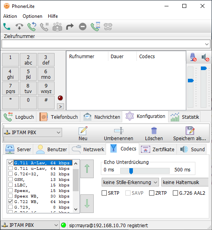The height and width of the screenshot is (230, 212).
Task: Enable the G.726-32 codec checkbox
Action: tap(10, 174)
